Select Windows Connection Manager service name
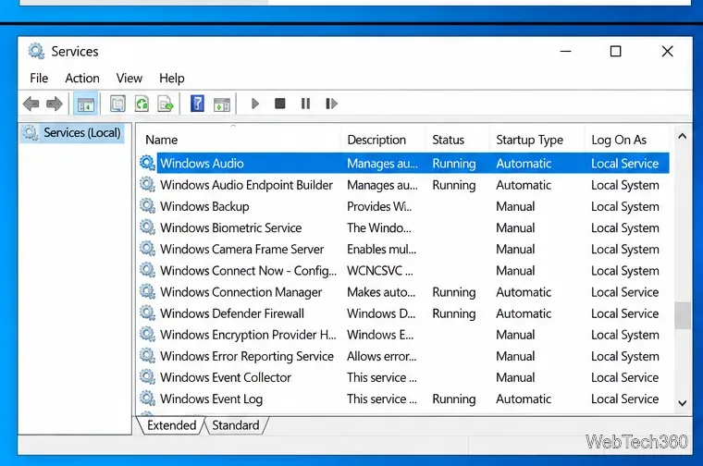Image resolution: width=703 pixels, height=466 pixels. (241, 292)
